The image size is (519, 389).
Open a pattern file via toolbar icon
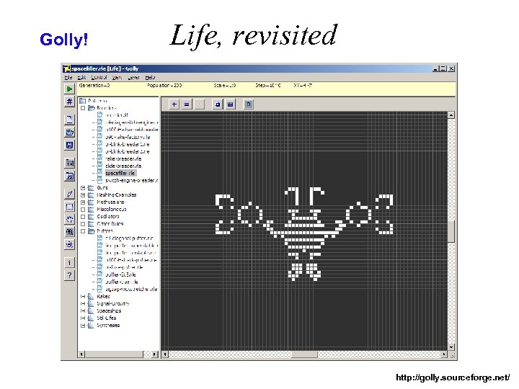[69, 133]
